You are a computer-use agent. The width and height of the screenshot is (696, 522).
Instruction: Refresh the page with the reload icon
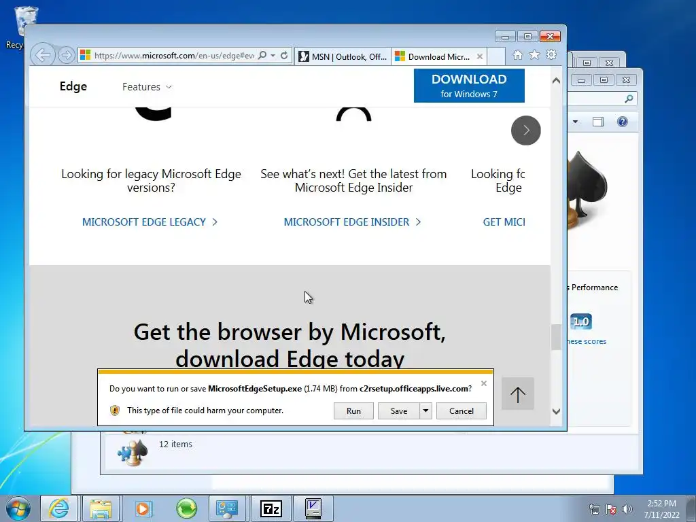284,56
